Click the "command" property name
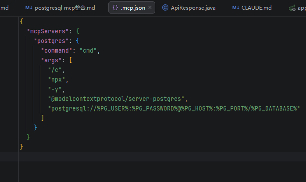 point(58,50)
